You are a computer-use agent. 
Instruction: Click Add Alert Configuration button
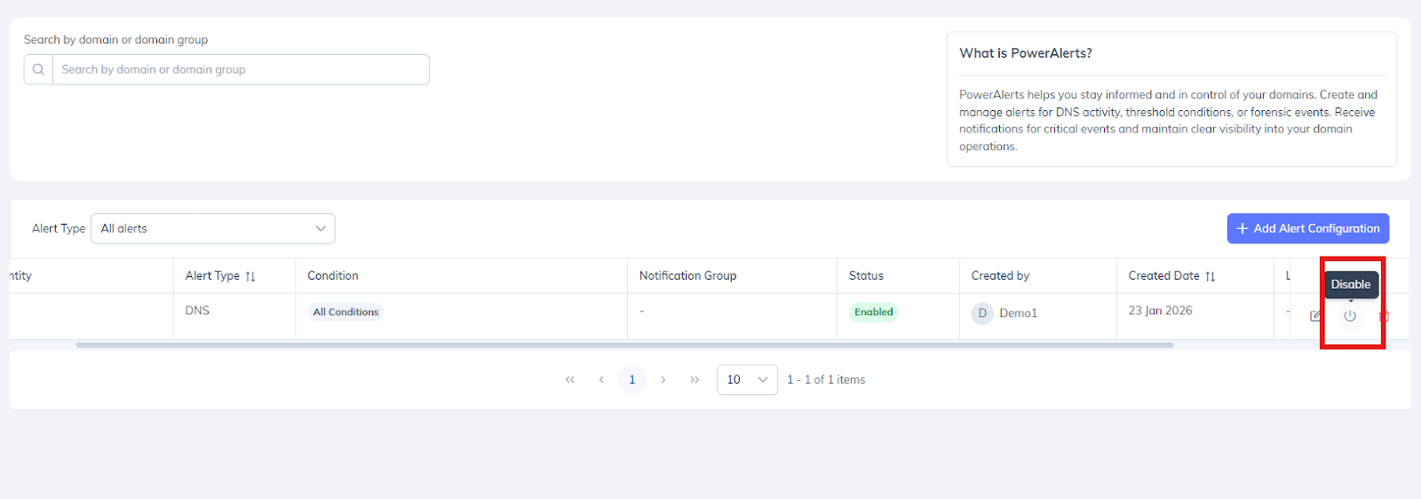(1308, 228)
